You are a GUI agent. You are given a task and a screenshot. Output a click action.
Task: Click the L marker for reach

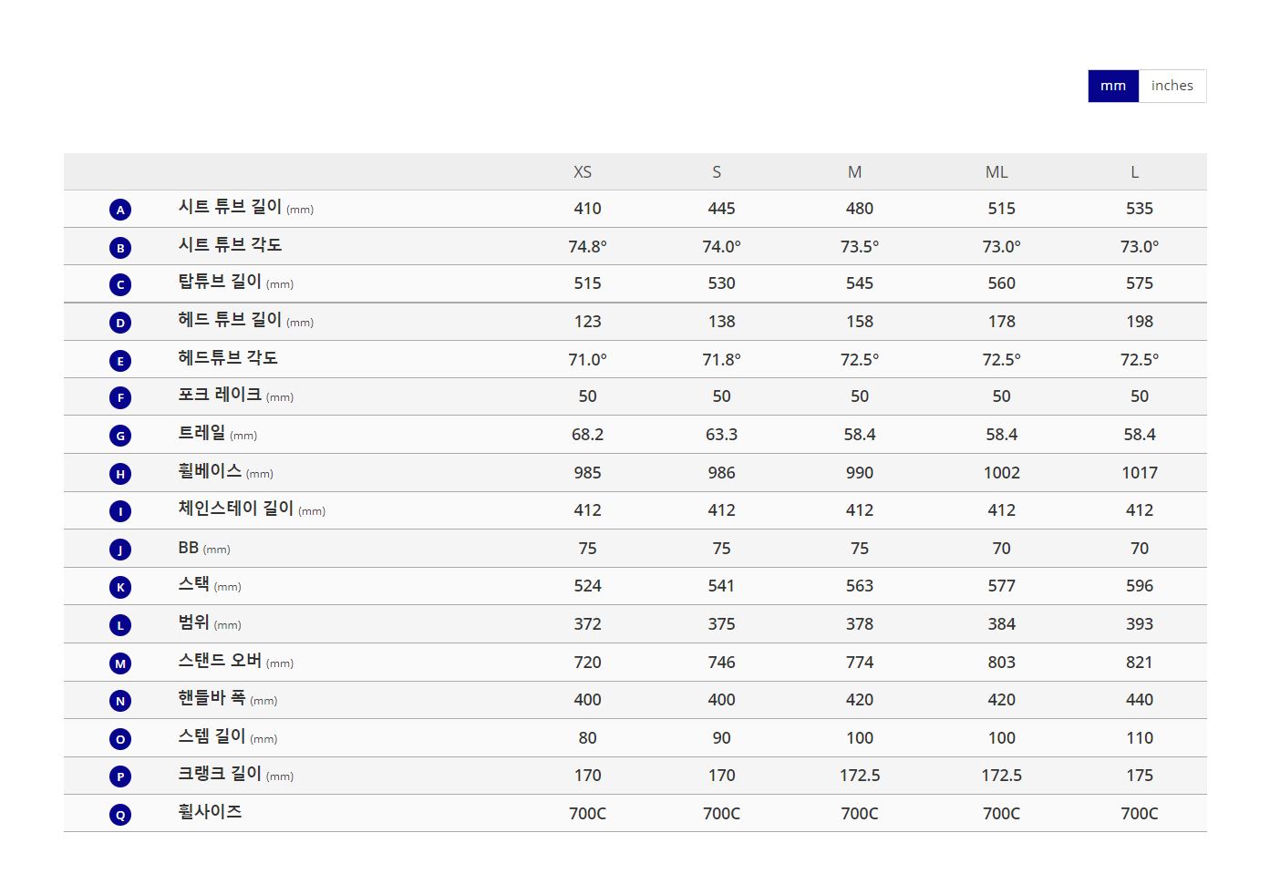coord(120,625)
